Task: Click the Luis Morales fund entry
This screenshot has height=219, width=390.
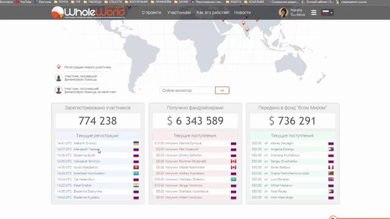Action: click(x=292, y=179)
